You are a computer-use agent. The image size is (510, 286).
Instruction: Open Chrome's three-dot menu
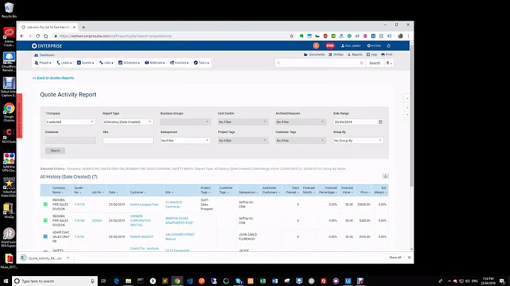[408, 36]
